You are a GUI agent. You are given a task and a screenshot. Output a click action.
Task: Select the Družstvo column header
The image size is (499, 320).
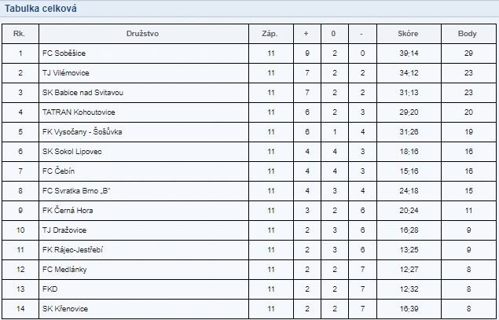click(142, 34)
